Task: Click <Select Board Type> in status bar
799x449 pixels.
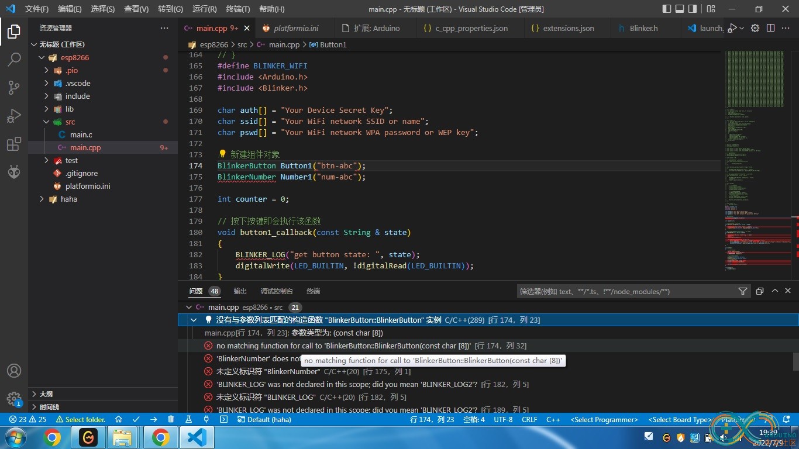Action: pyautogui.click(x=679, y=419)
